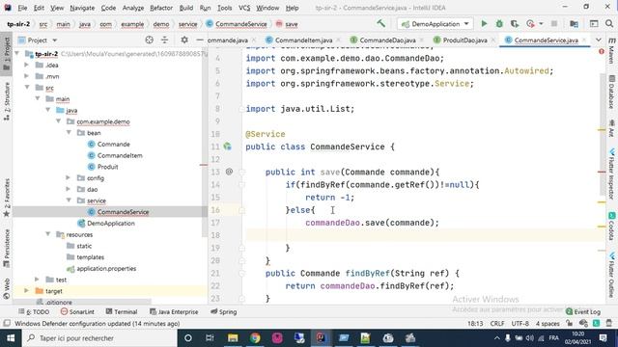618x347 pixels.
Task: Click the gutter @ icon on line 13
Action: pyautogui.click(x=229, y=172)
